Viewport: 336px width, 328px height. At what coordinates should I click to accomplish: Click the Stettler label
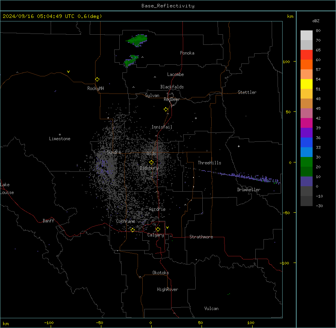click(x=247, y=92)
